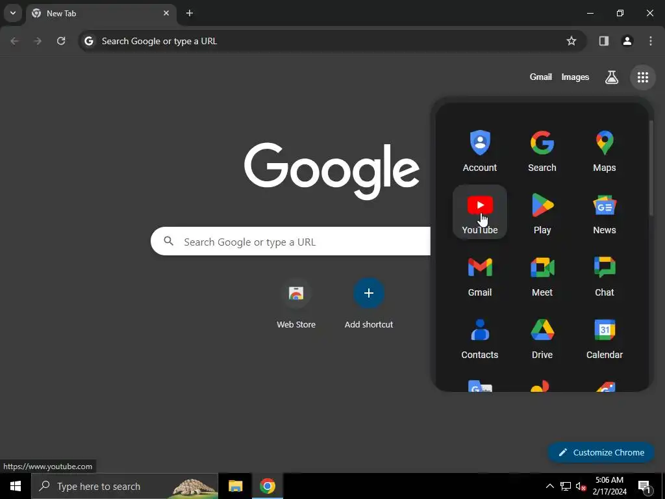
Task: Click the muted volume tray icon
Action: click(x=581, y=486)
